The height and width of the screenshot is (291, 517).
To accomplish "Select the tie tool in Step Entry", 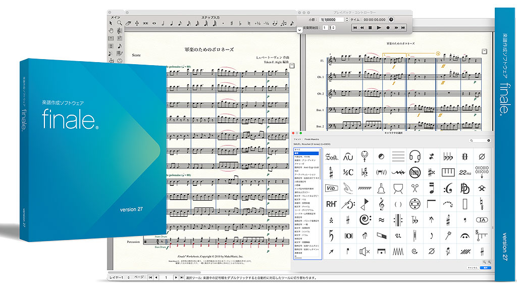I will (x=275, y=23).
